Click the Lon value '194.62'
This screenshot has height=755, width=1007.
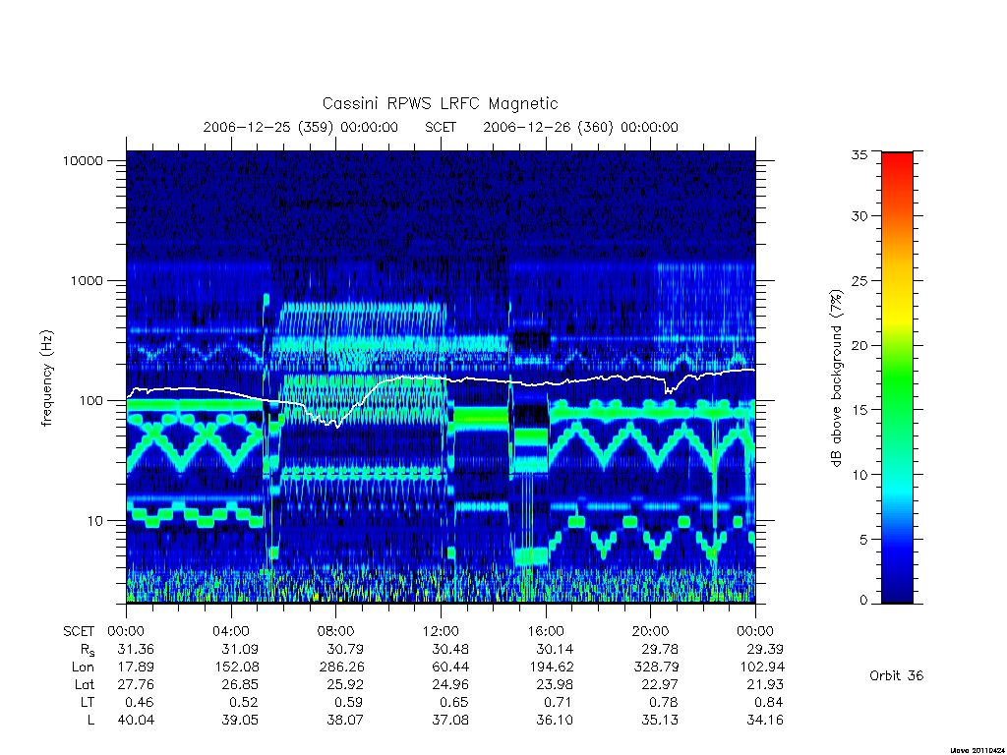click(x=551, y=668)
